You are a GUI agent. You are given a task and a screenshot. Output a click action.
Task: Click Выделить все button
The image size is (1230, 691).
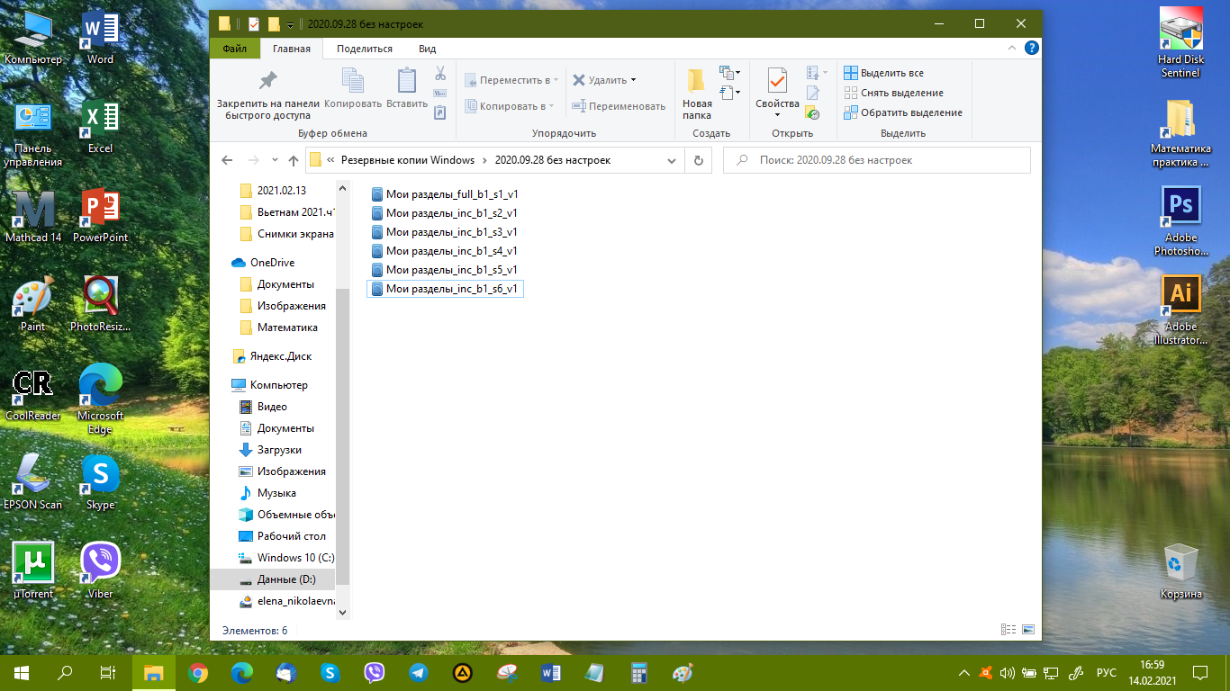pyautogui.click(x=883, y=73)
